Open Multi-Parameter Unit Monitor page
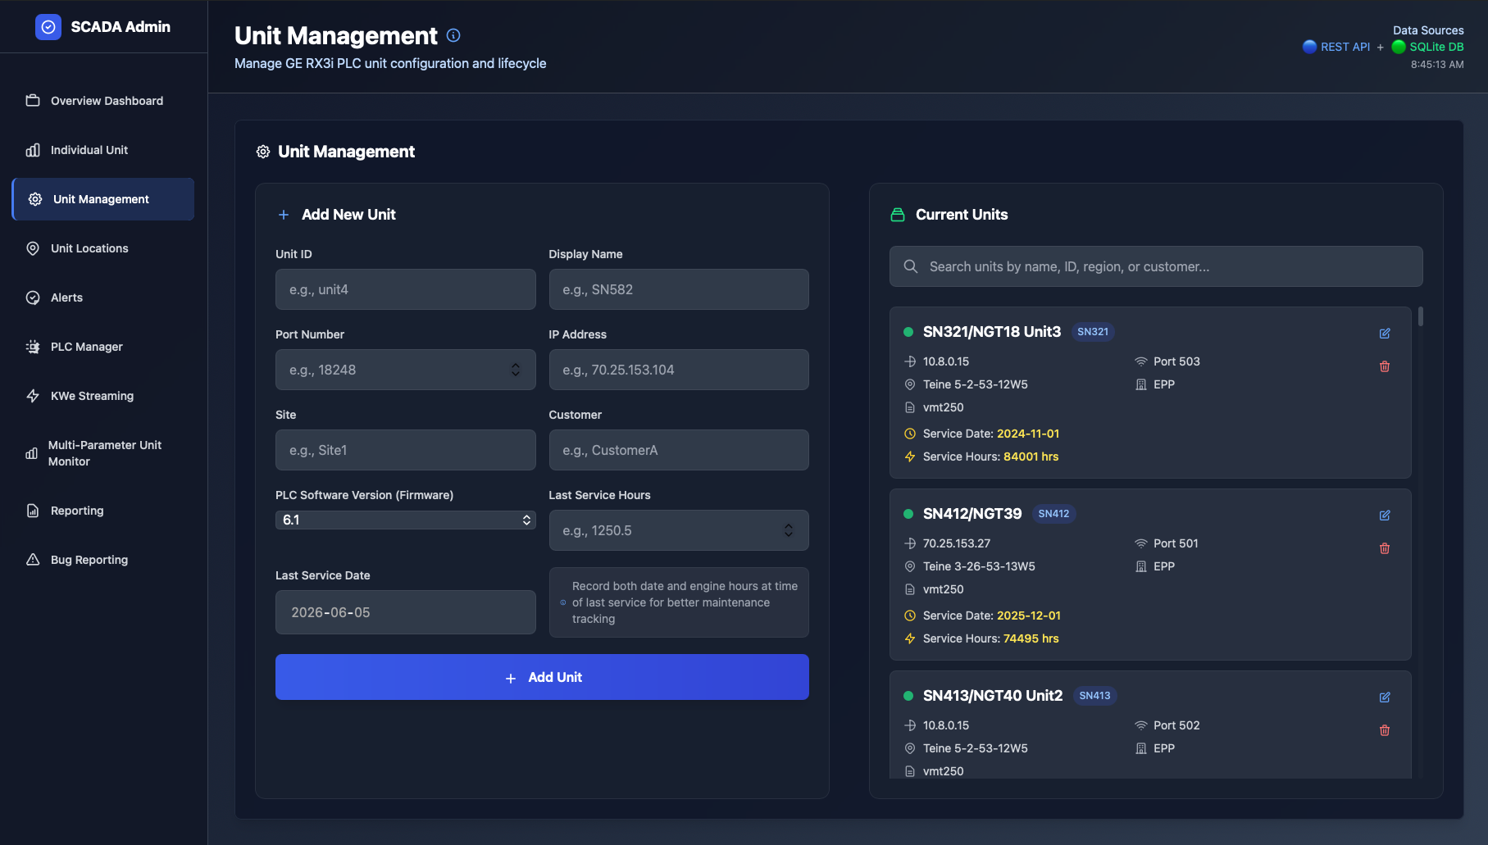The image size is (1488, 845). click(103, 453)
